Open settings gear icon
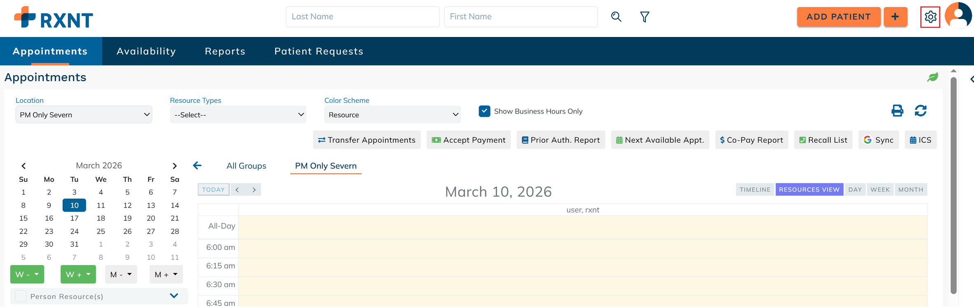Image resolution: width=974 pixels, height=308 pixels. pyautogui.click(x=930, y=17)
